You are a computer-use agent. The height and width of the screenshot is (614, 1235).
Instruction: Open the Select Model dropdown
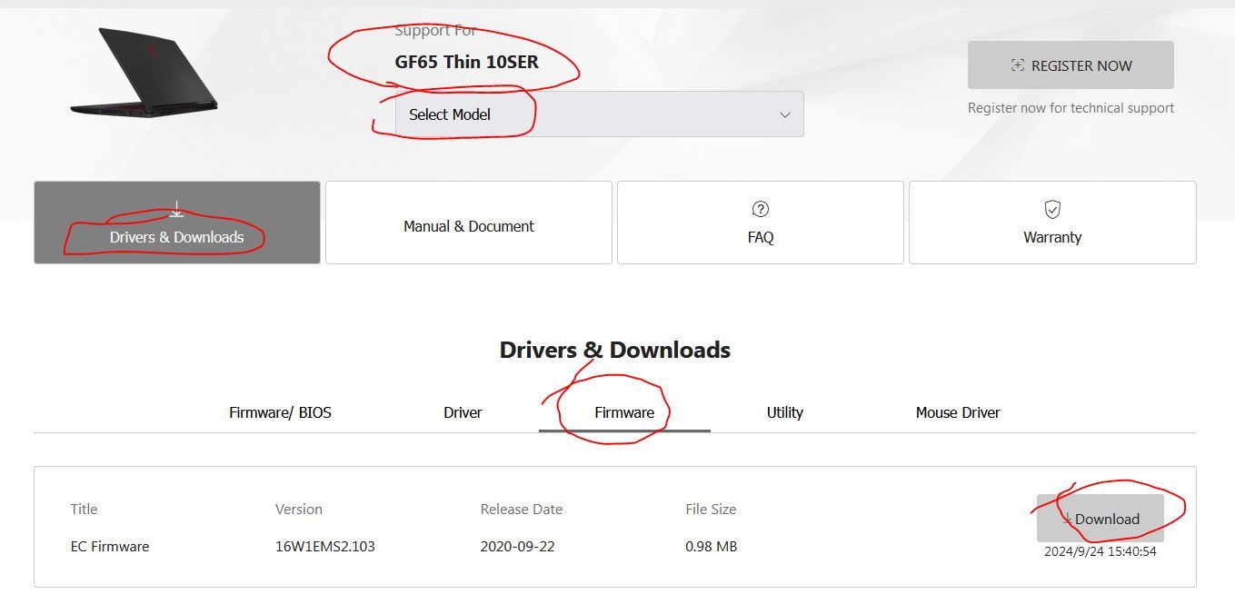[x=598, y=114]
